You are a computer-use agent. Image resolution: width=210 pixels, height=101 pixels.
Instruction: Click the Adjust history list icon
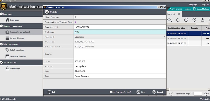point(7,38)
